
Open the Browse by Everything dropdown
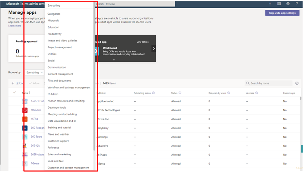(35, 72)
